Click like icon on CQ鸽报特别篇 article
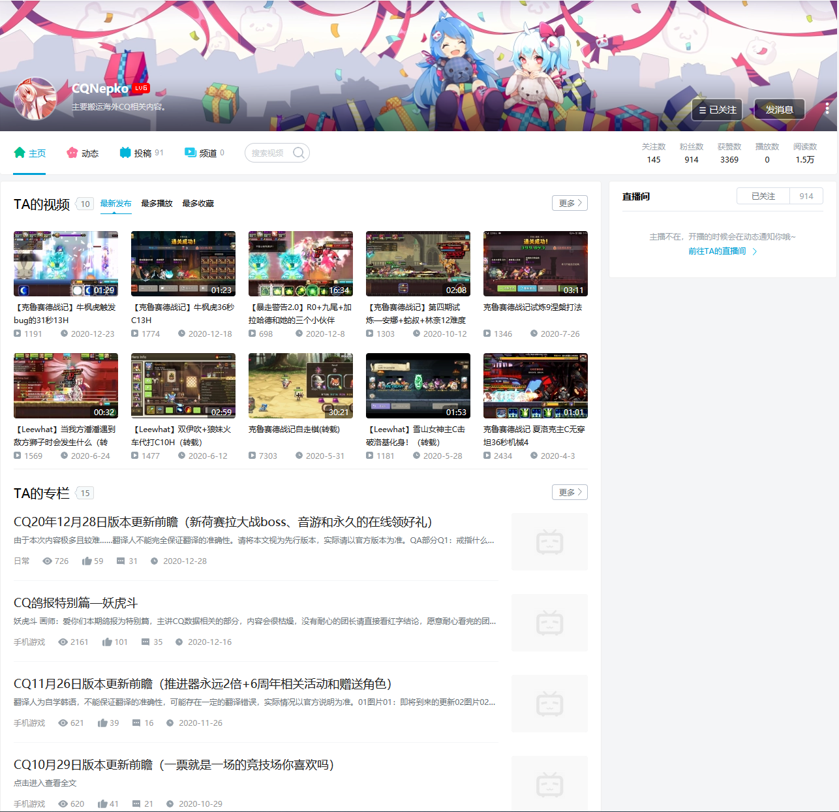Viewport: 839px width, 812px height. (107, 642)
